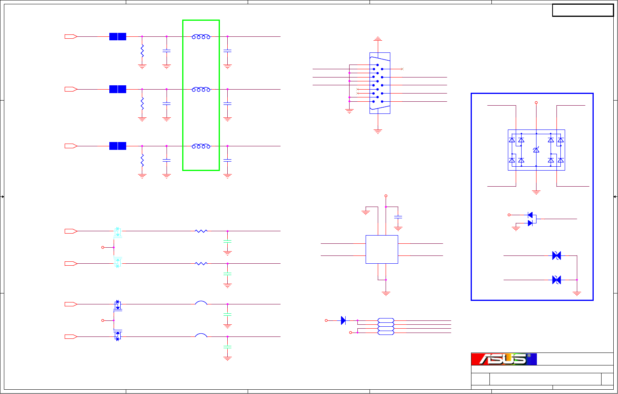Viewport: 618px width, 394px height.
Task: Click the bottommost red off-page port arrow
Action: (x=71, y=336)
